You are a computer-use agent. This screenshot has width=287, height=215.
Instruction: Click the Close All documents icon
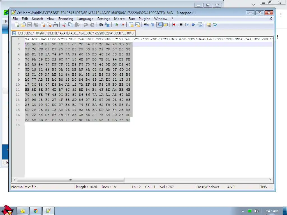(x=49, y=25)
